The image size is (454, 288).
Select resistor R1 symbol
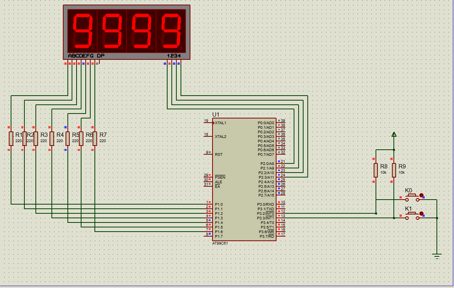coord(11,139)
